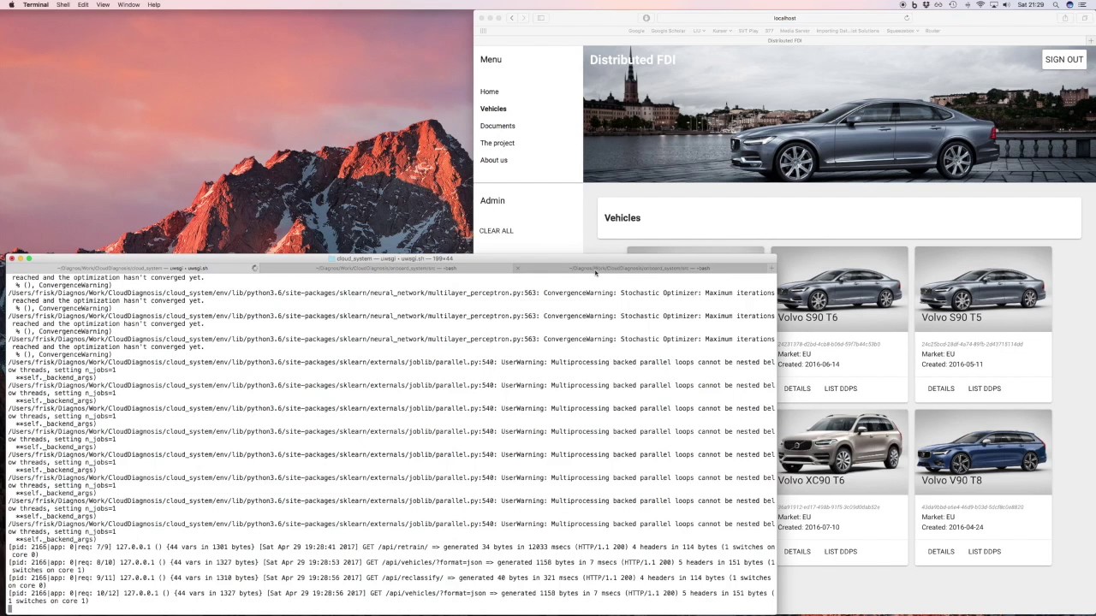Toggle Safari sidebar button
Screen dimensions: 1096x616
coord(540,18)
